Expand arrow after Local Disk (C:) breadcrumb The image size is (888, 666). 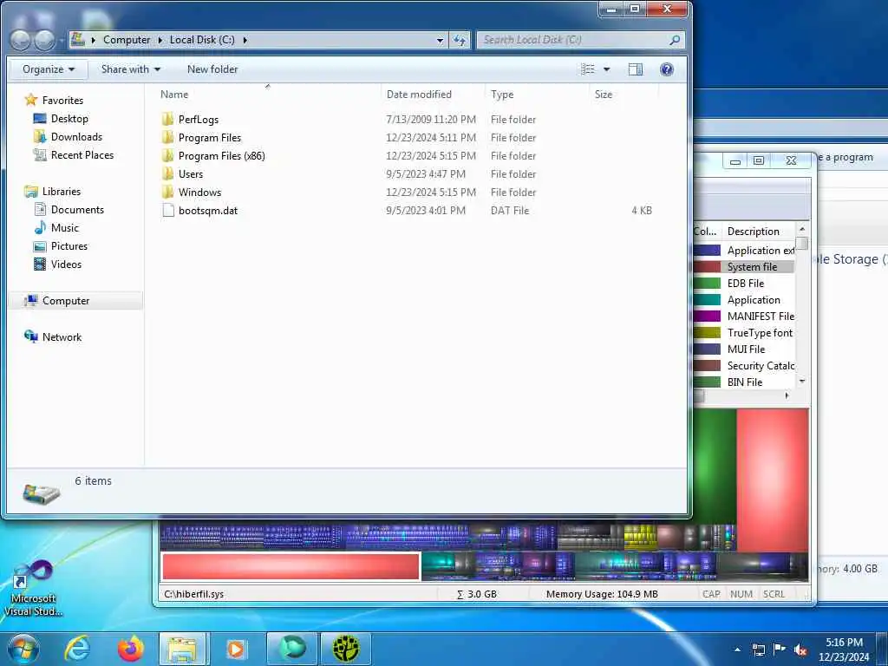point(245,40)
